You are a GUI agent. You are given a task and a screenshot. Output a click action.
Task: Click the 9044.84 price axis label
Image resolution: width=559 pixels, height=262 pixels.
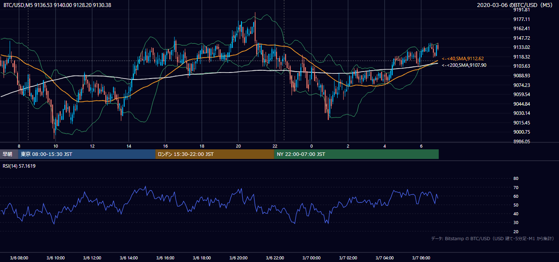(521, 104)
